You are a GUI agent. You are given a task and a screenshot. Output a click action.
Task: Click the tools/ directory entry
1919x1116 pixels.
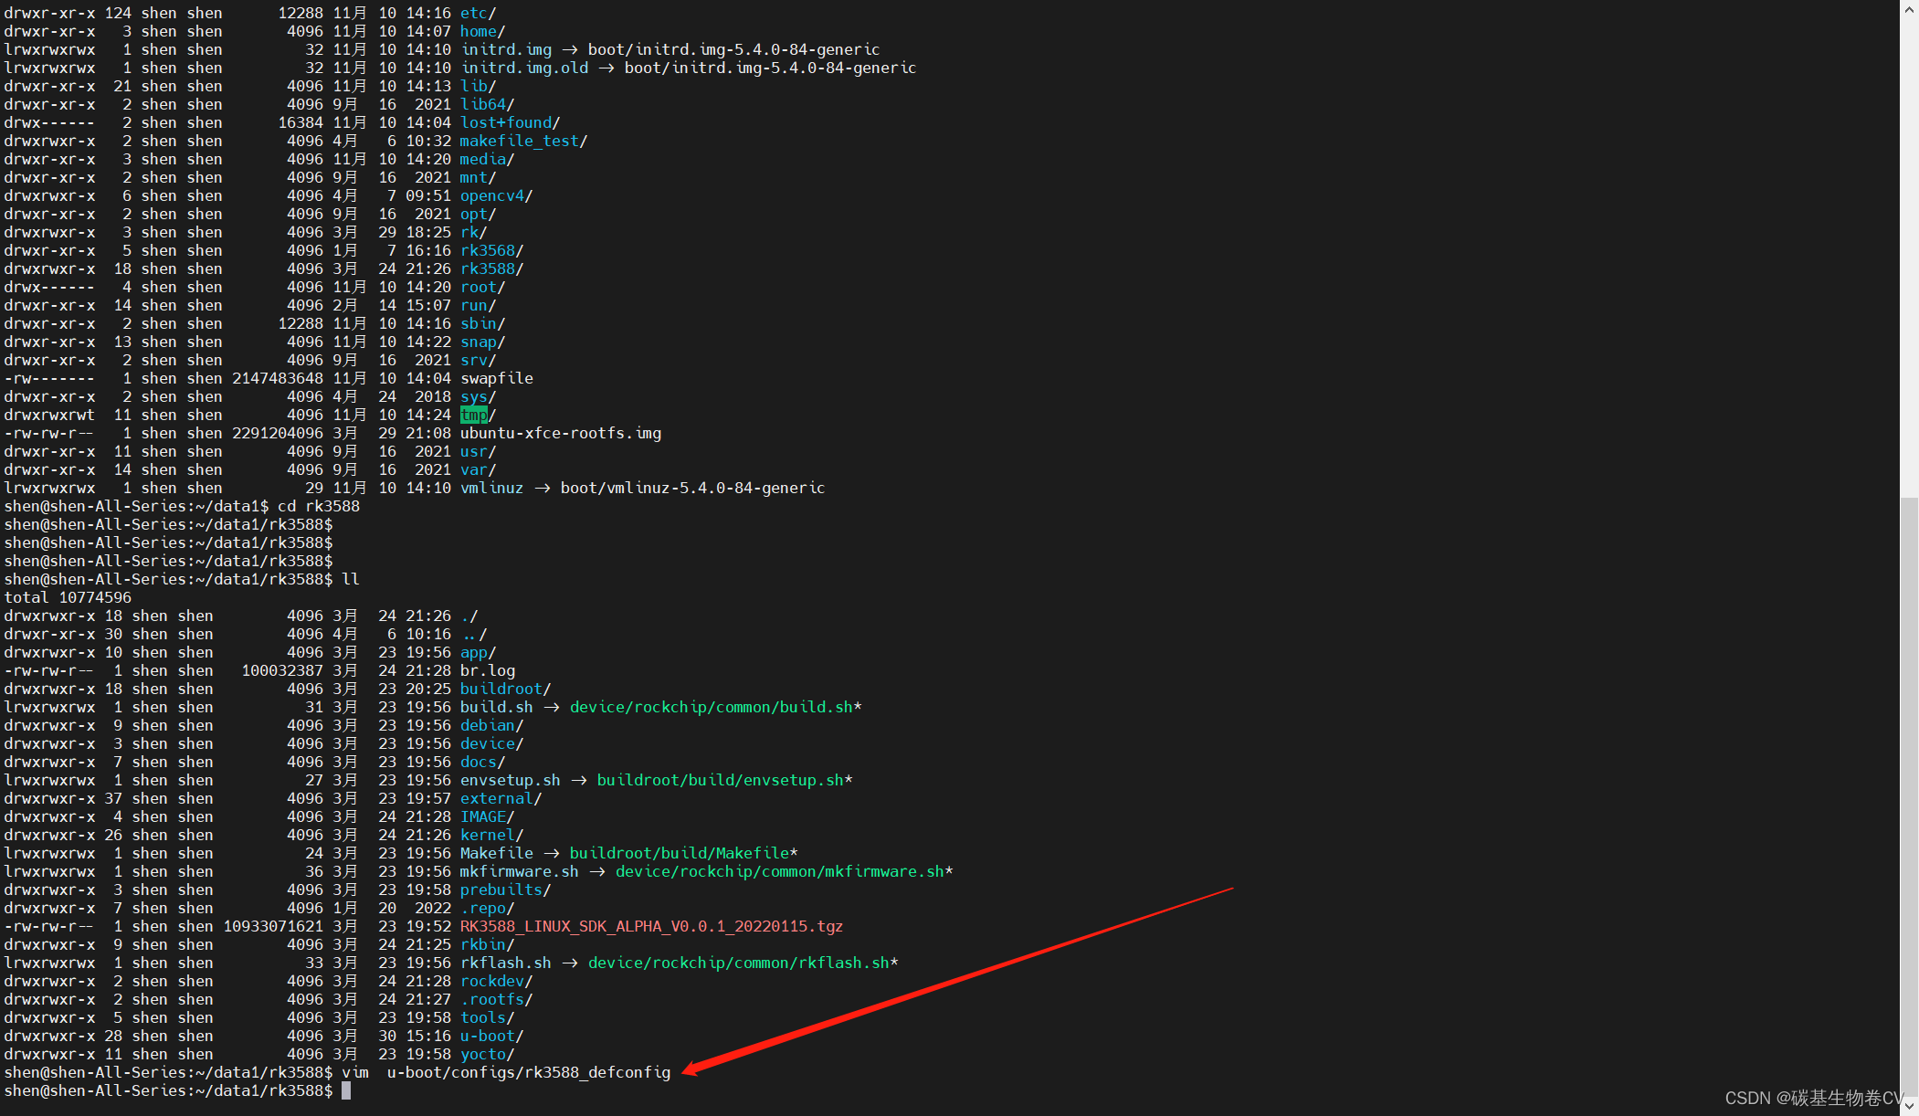(x=488, y=1017)
